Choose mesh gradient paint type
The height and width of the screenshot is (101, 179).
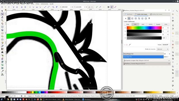coord(139,18)
